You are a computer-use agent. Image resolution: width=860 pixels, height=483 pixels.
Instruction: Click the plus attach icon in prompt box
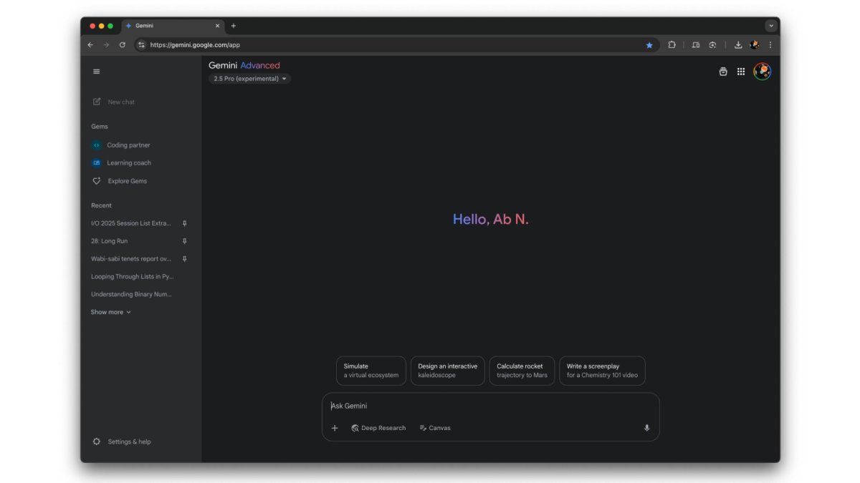335,428
